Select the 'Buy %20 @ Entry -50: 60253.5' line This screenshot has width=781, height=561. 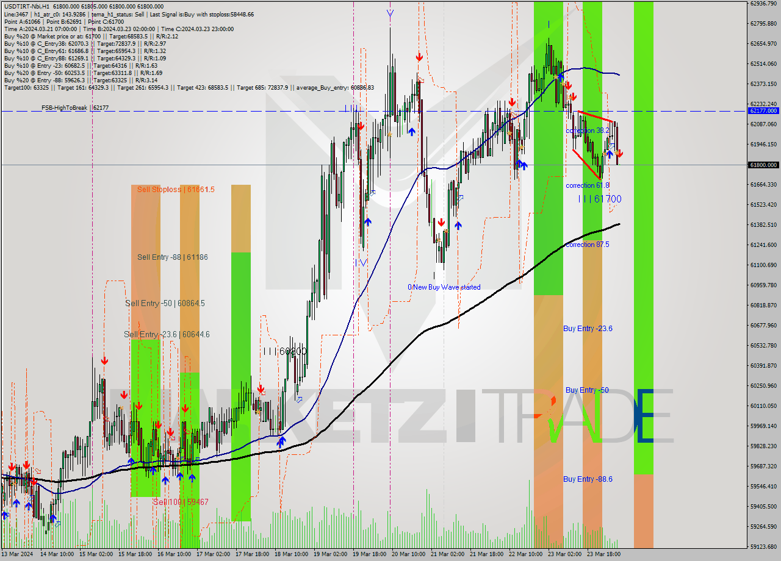(83, 73)
